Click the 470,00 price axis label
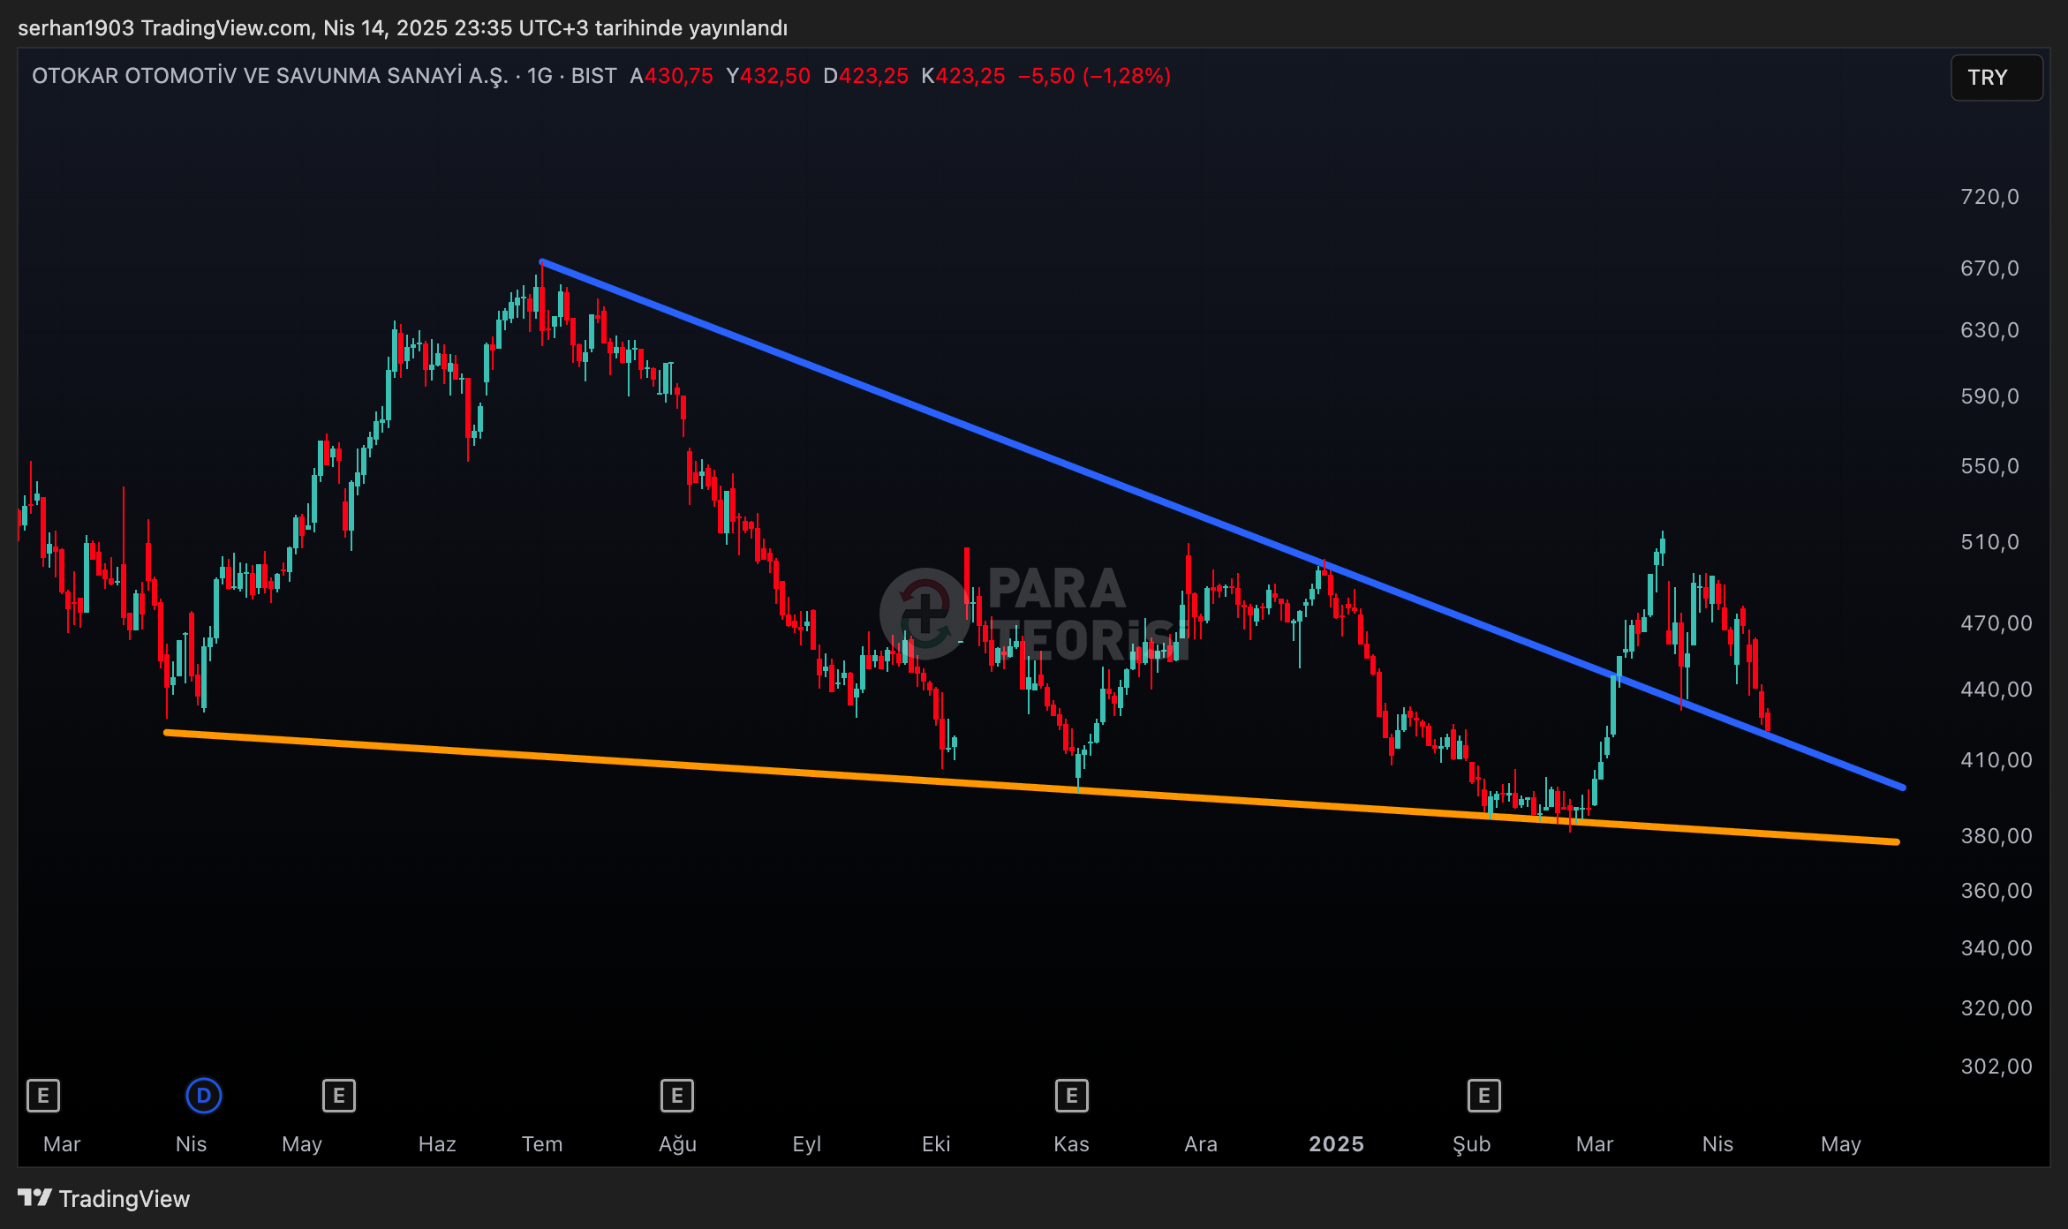Screen dimensions: 2068x1229 tap(1996, 623)
